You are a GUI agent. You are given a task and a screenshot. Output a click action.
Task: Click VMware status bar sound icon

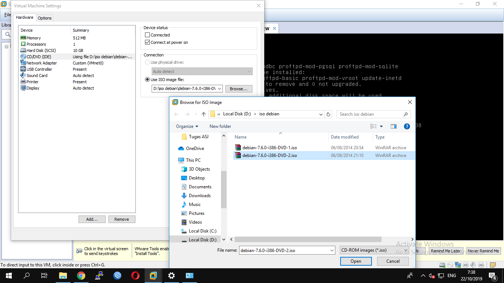(x=473, y=265)
